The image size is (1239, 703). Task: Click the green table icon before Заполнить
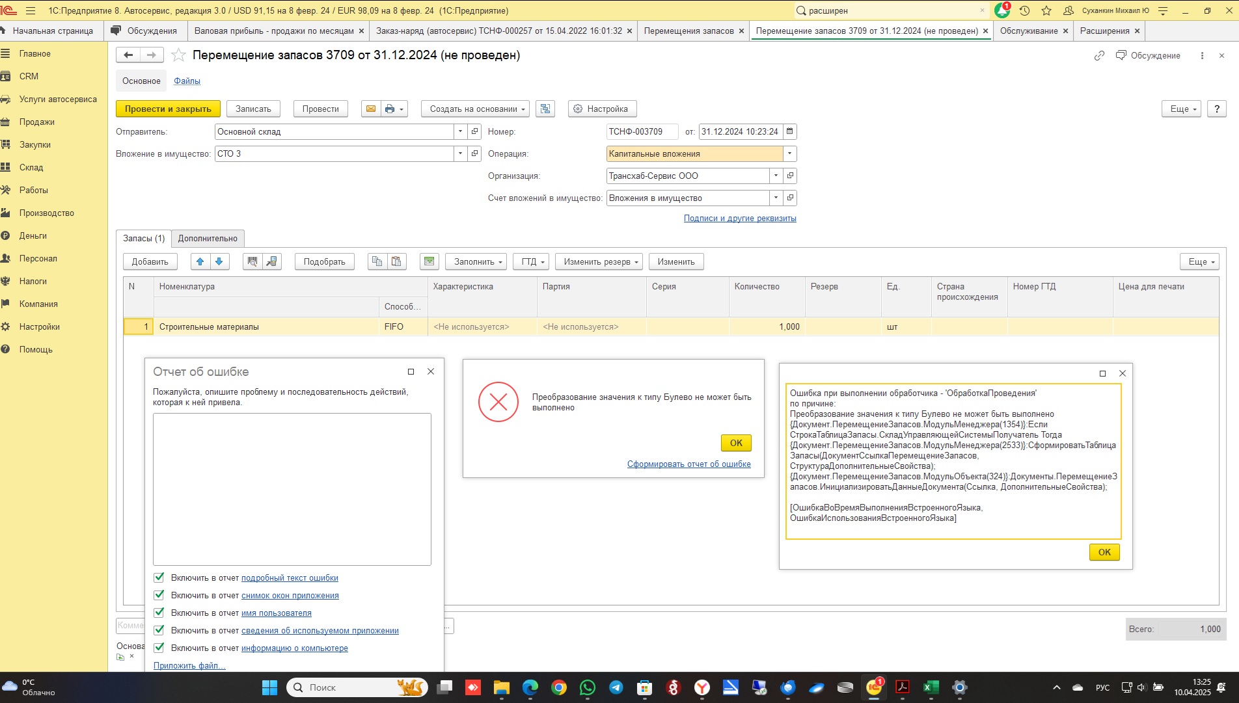[x=429, y=261]
